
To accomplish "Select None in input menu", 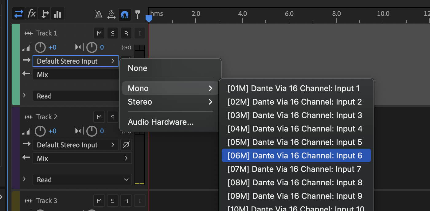I will pyautogui.click(x=170, y=68).
